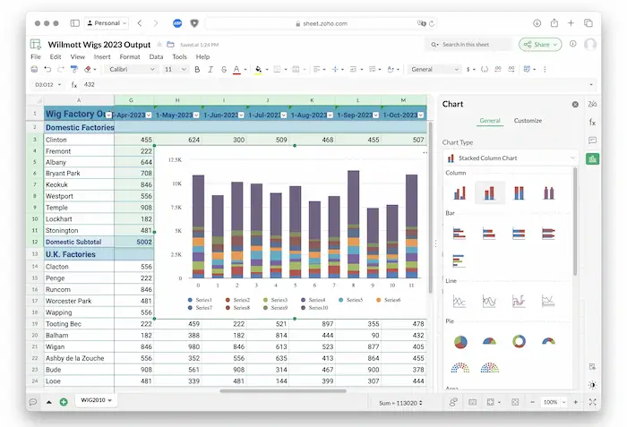The width and height of the screenshot is (627, 427).
Task: Select the clustered column chart thumbnail
Action: pos(460,192)
